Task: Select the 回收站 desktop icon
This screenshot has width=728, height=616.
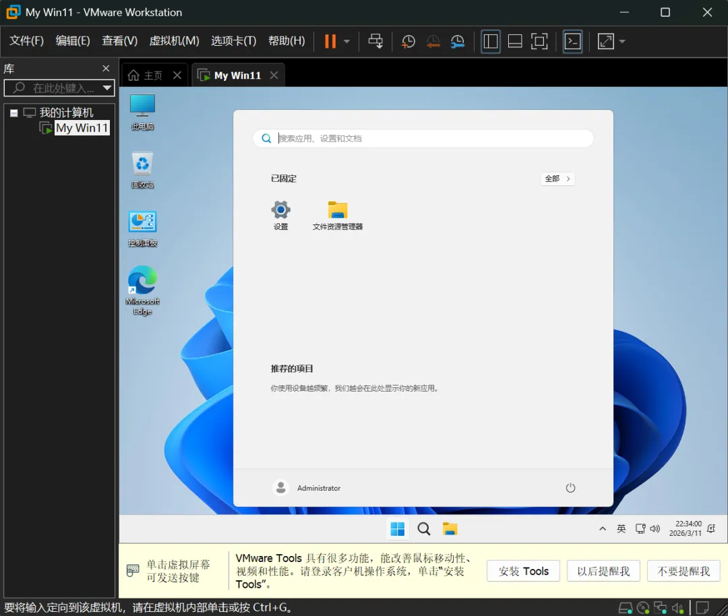Action: coord(142,170)
